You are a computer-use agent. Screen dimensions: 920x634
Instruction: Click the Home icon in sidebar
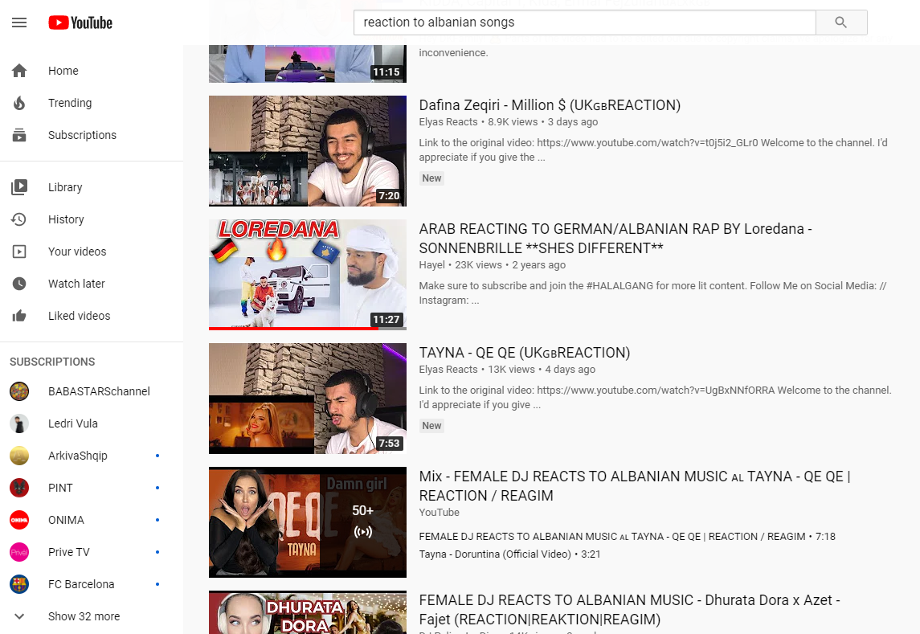click(19, 71)
